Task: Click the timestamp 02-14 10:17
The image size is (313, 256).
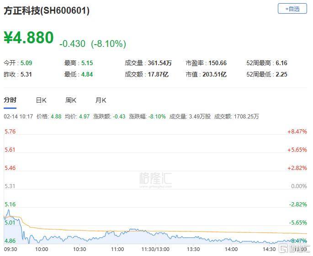Action: coord(18,117)
